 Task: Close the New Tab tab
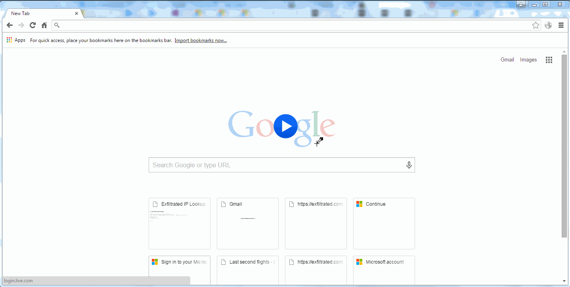tap(77, 13)
